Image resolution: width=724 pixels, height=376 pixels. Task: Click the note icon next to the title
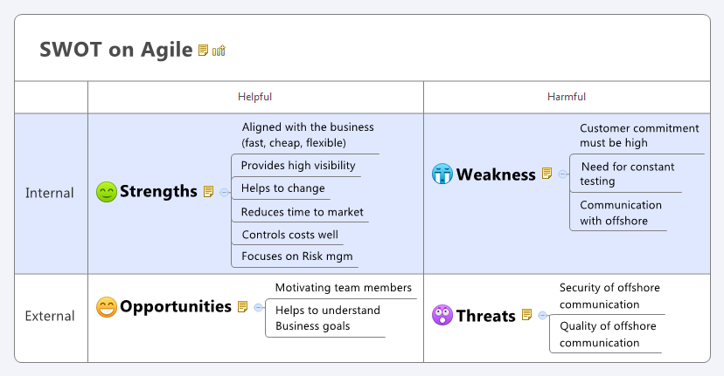coord(204,51)
